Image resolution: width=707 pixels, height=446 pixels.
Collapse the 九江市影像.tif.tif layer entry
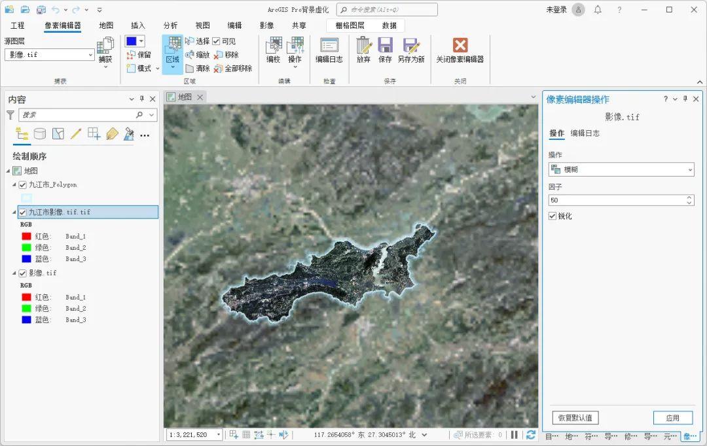click(x=13, y=211)
